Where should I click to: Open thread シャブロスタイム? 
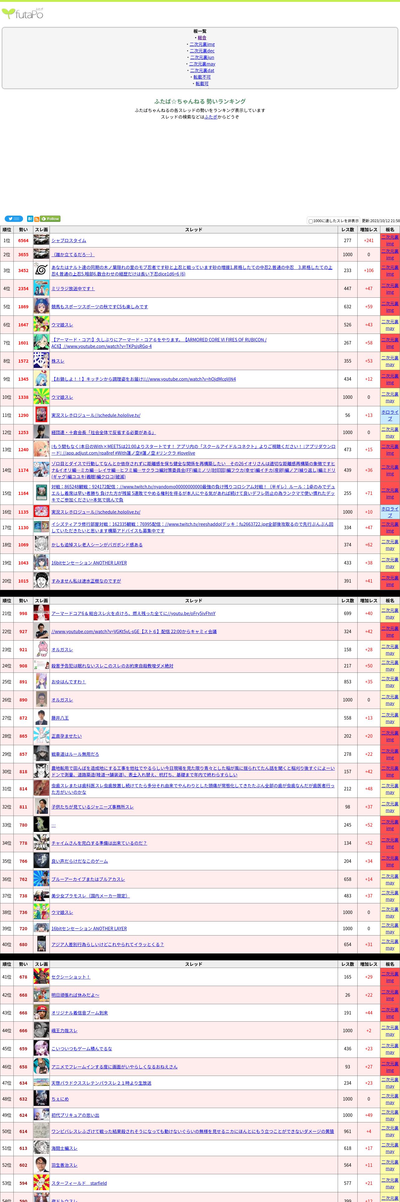pyautogui.click(x=69, y=240)
